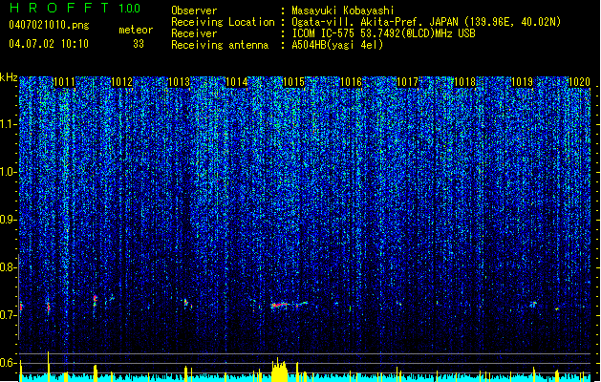Click the 0.8 kHz axis tick label
The image size is (601, 382).
click(x=9, y=267)
